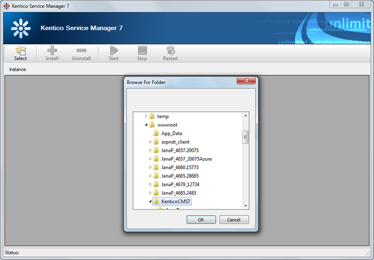The height and width of the screenshot is (260, 374).
Task: Select the JanaP_4679_12734 folder label
Action: pos(180,184)
